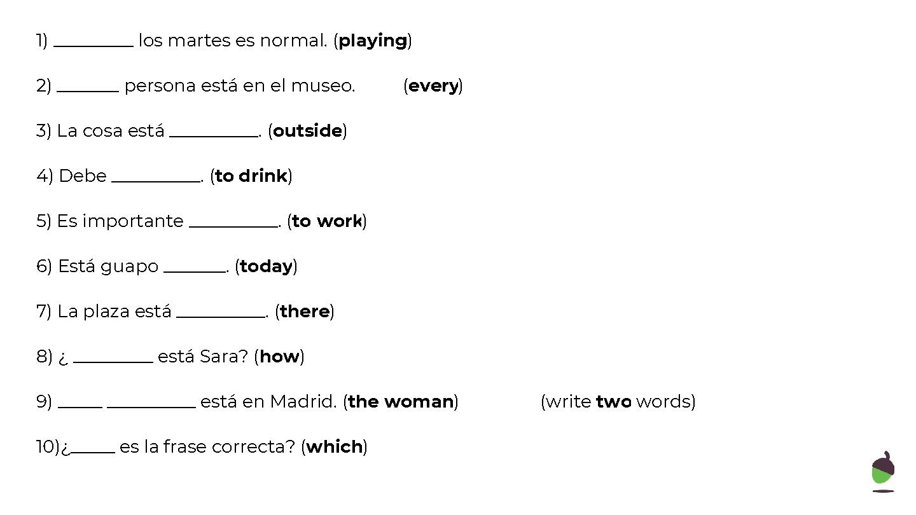The width and height of the screenshot is (916, 515).
Task: Select the bold hint 'to work'
Action: [327, 221]
